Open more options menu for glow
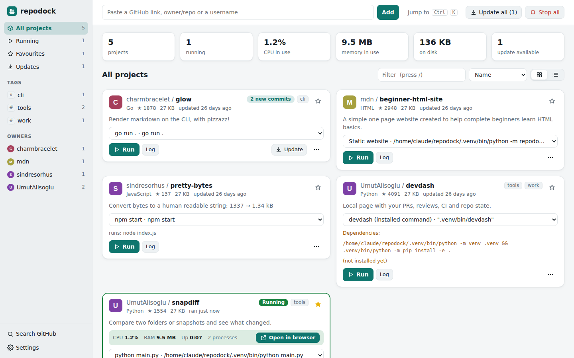Screen dimensions: 574x358 (x=316, y=150)
